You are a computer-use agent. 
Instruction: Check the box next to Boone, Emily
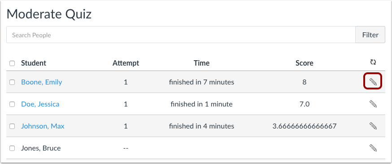click(12, 82)
